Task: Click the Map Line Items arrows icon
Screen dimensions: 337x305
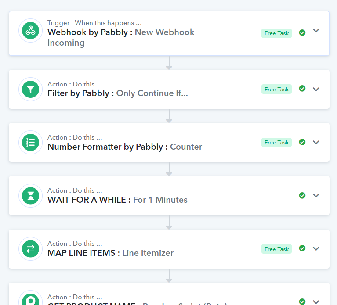Action: (30, 249)
